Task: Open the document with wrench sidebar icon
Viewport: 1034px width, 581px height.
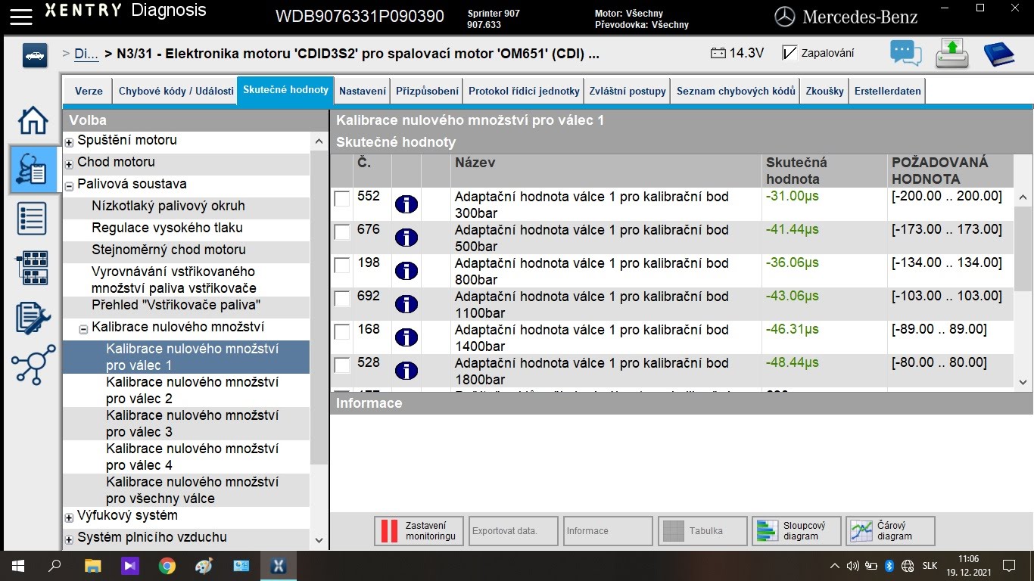Action: pos(33,318)
